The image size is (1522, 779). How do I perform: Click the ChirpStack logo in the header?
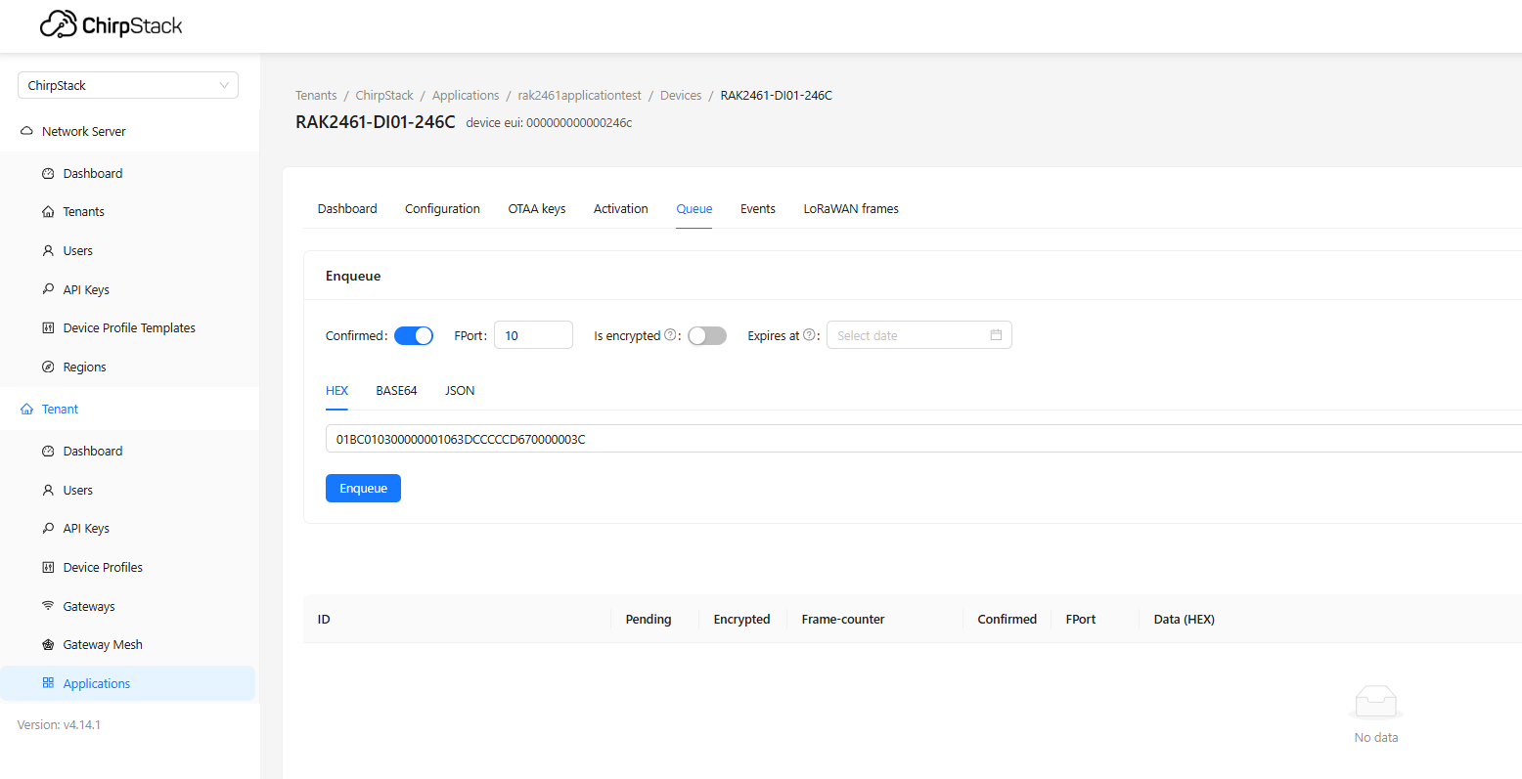111,23
